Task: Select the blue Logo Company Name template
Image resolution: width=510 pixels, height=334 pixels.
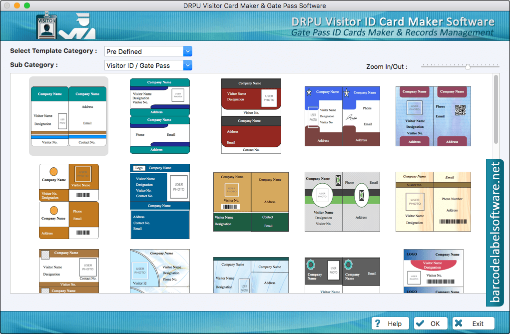Action: (x=160, y=201)
